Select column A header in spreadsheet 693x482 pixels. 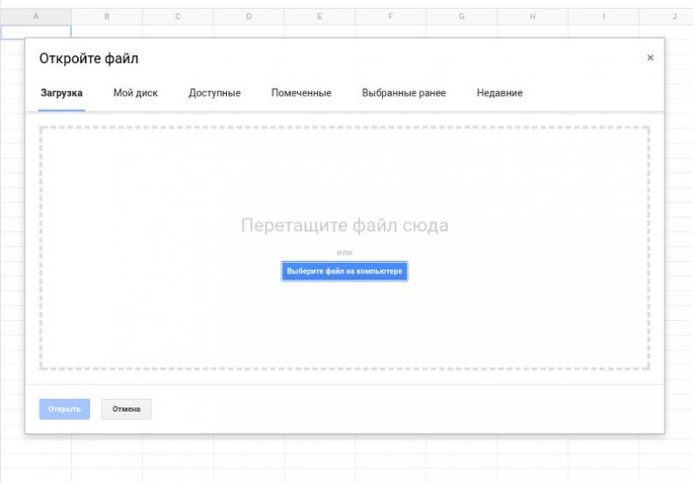point(36,17)
